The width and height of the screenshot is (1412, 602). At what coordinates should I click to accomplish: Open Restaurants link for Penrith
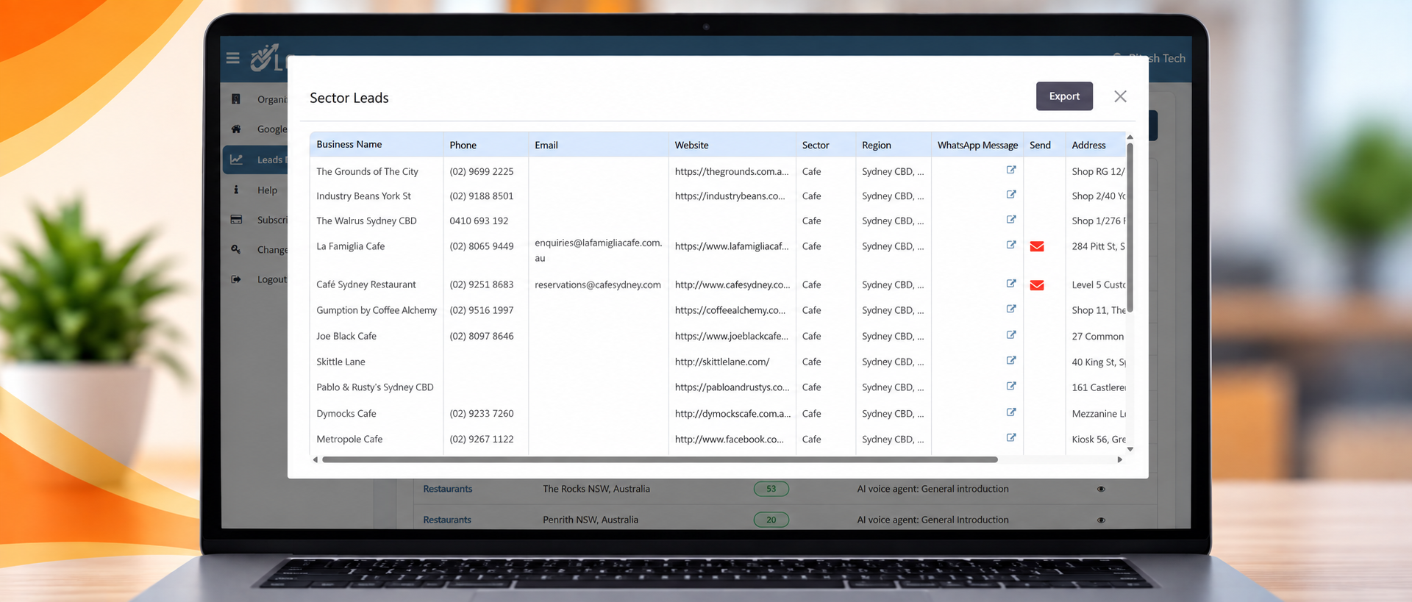click(x=447, y=520)
